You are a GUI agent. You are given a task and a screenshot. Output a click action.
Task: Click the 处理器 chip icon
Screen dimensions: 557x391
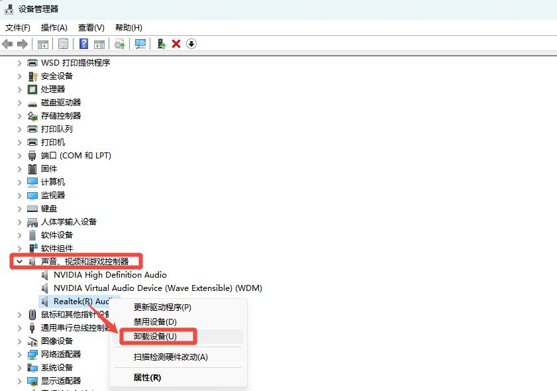[32, 89]
